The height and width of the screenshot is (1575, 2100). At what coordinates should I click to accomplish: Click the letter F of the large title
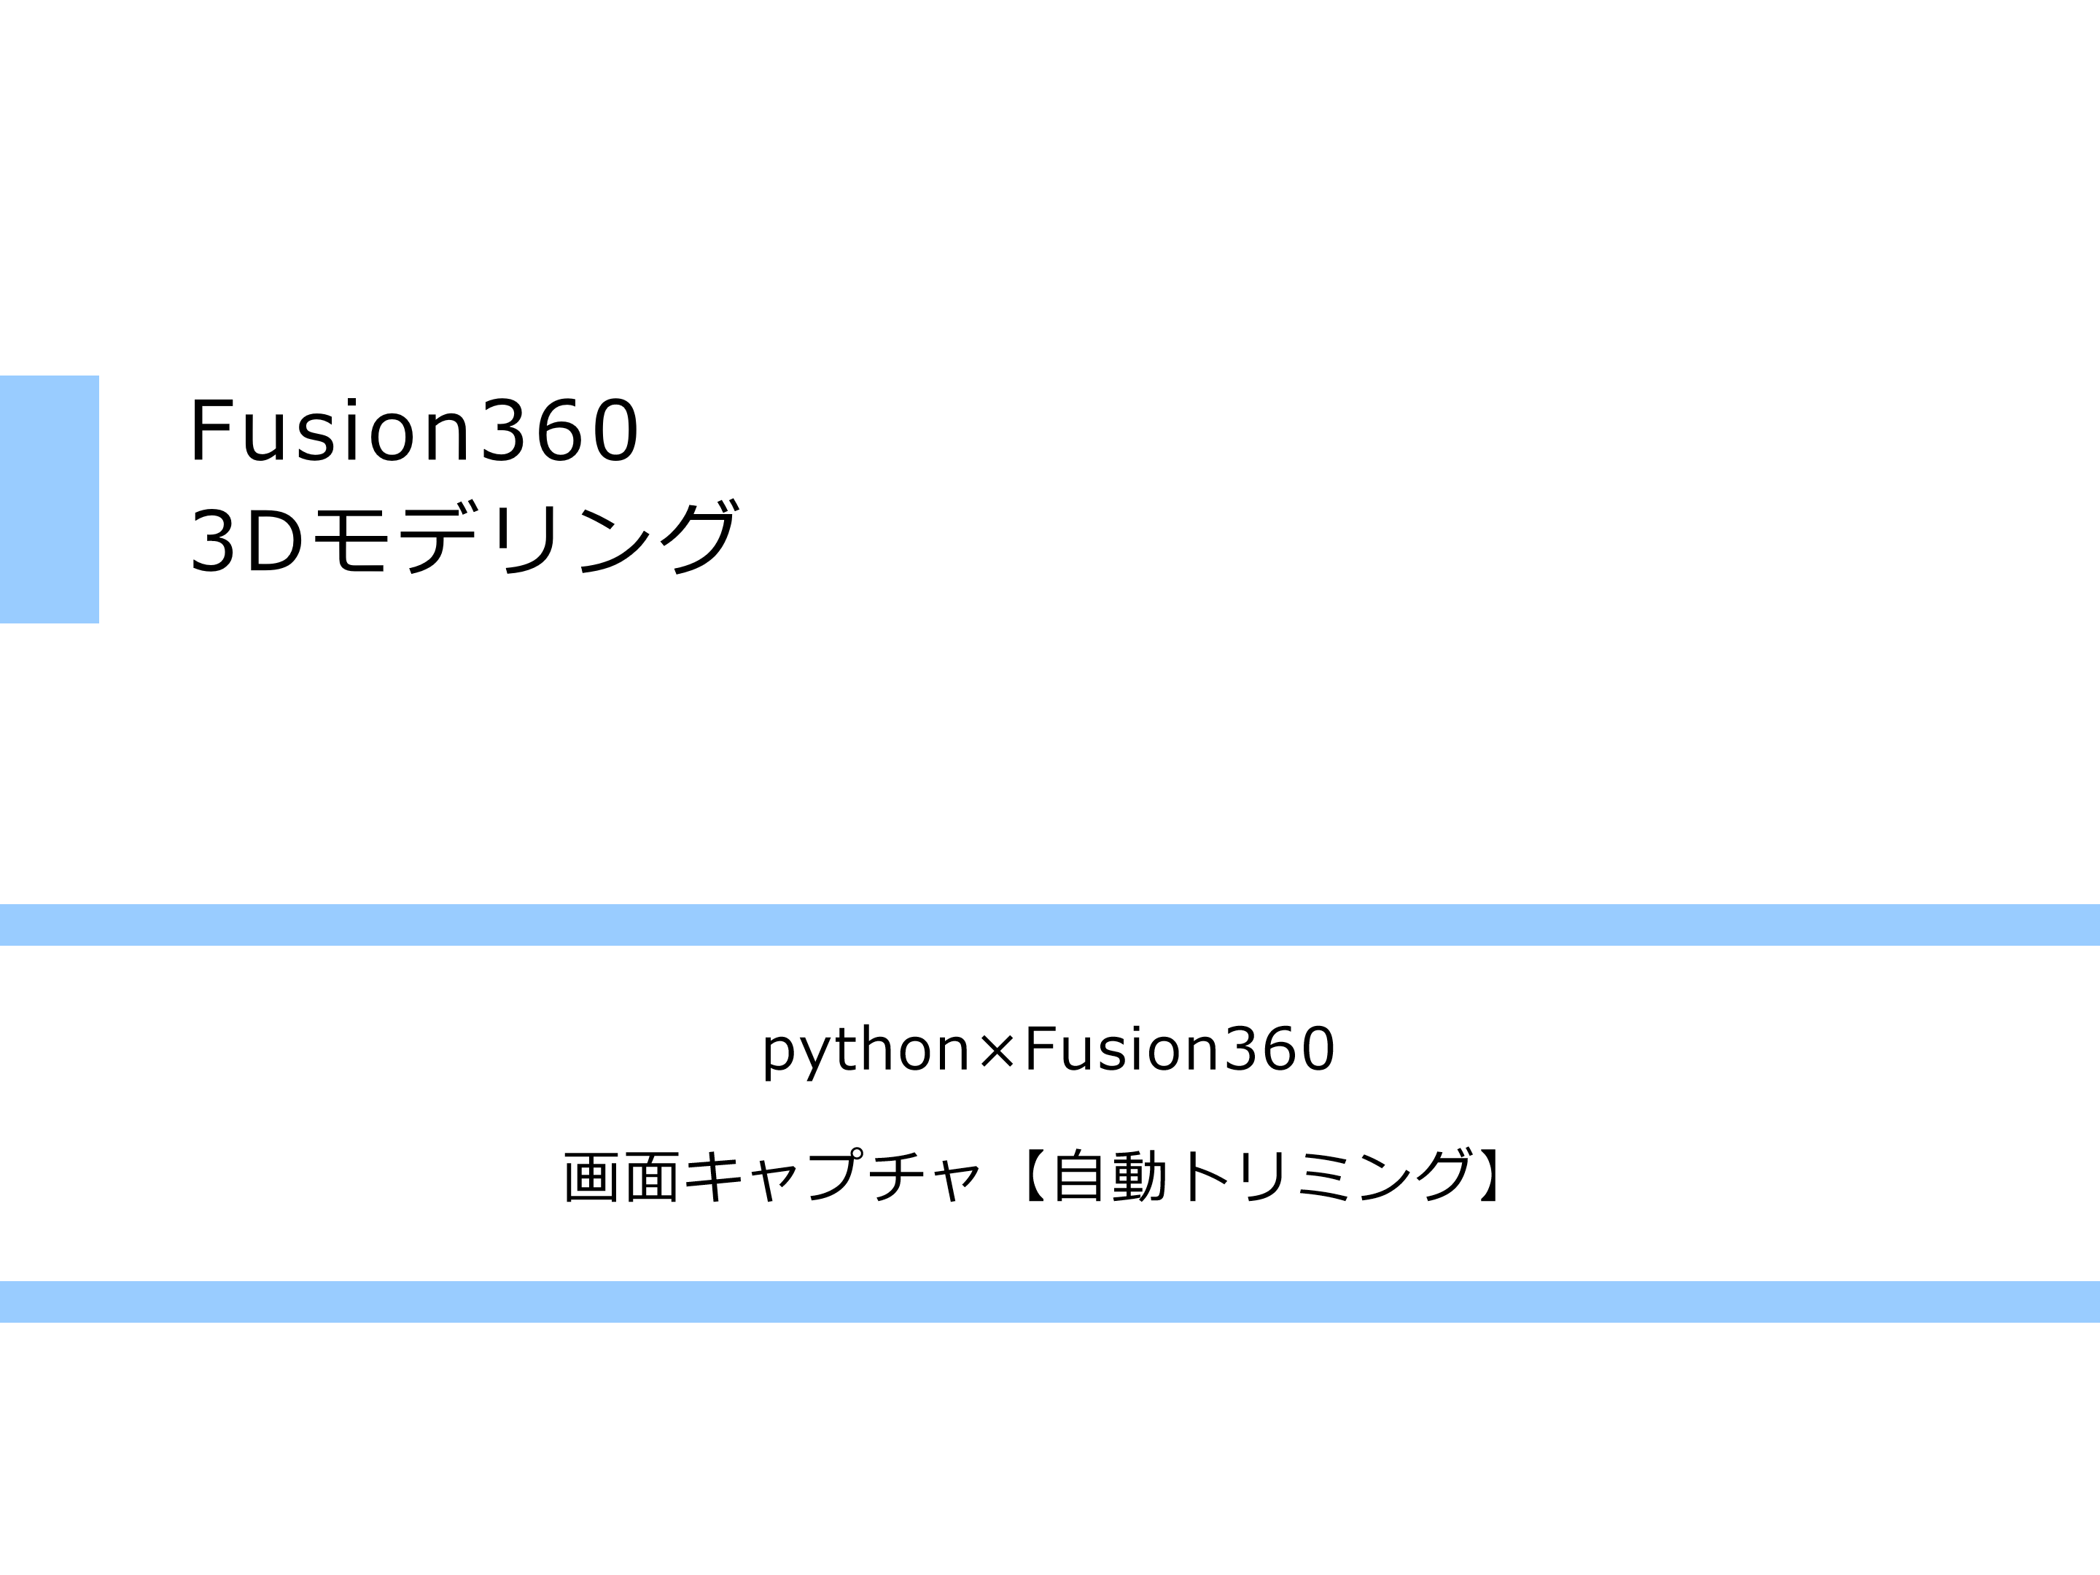click(x=211, y=431)
